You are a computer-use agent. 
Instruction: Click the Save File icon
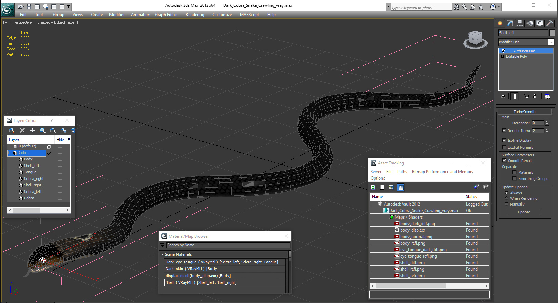click(x=29, y=6)
